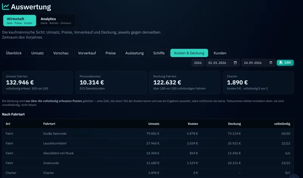The width and height of the screenshot is (303, 178).
Task: Open the Preise tab
Action: 111,53
